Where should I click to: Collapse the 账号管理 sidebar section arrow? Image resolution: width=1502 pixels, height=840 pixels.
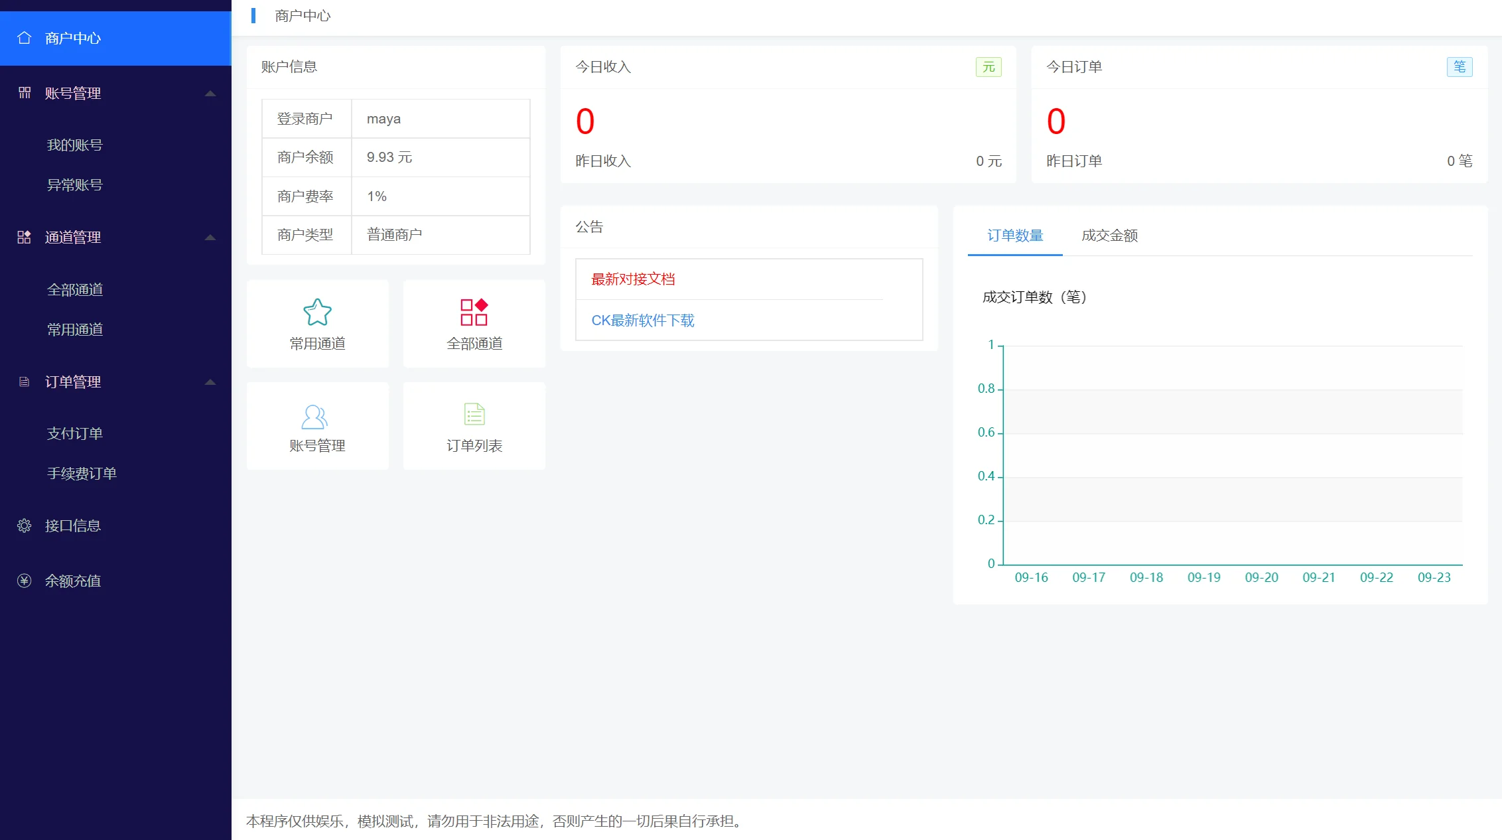coord(210,94)
